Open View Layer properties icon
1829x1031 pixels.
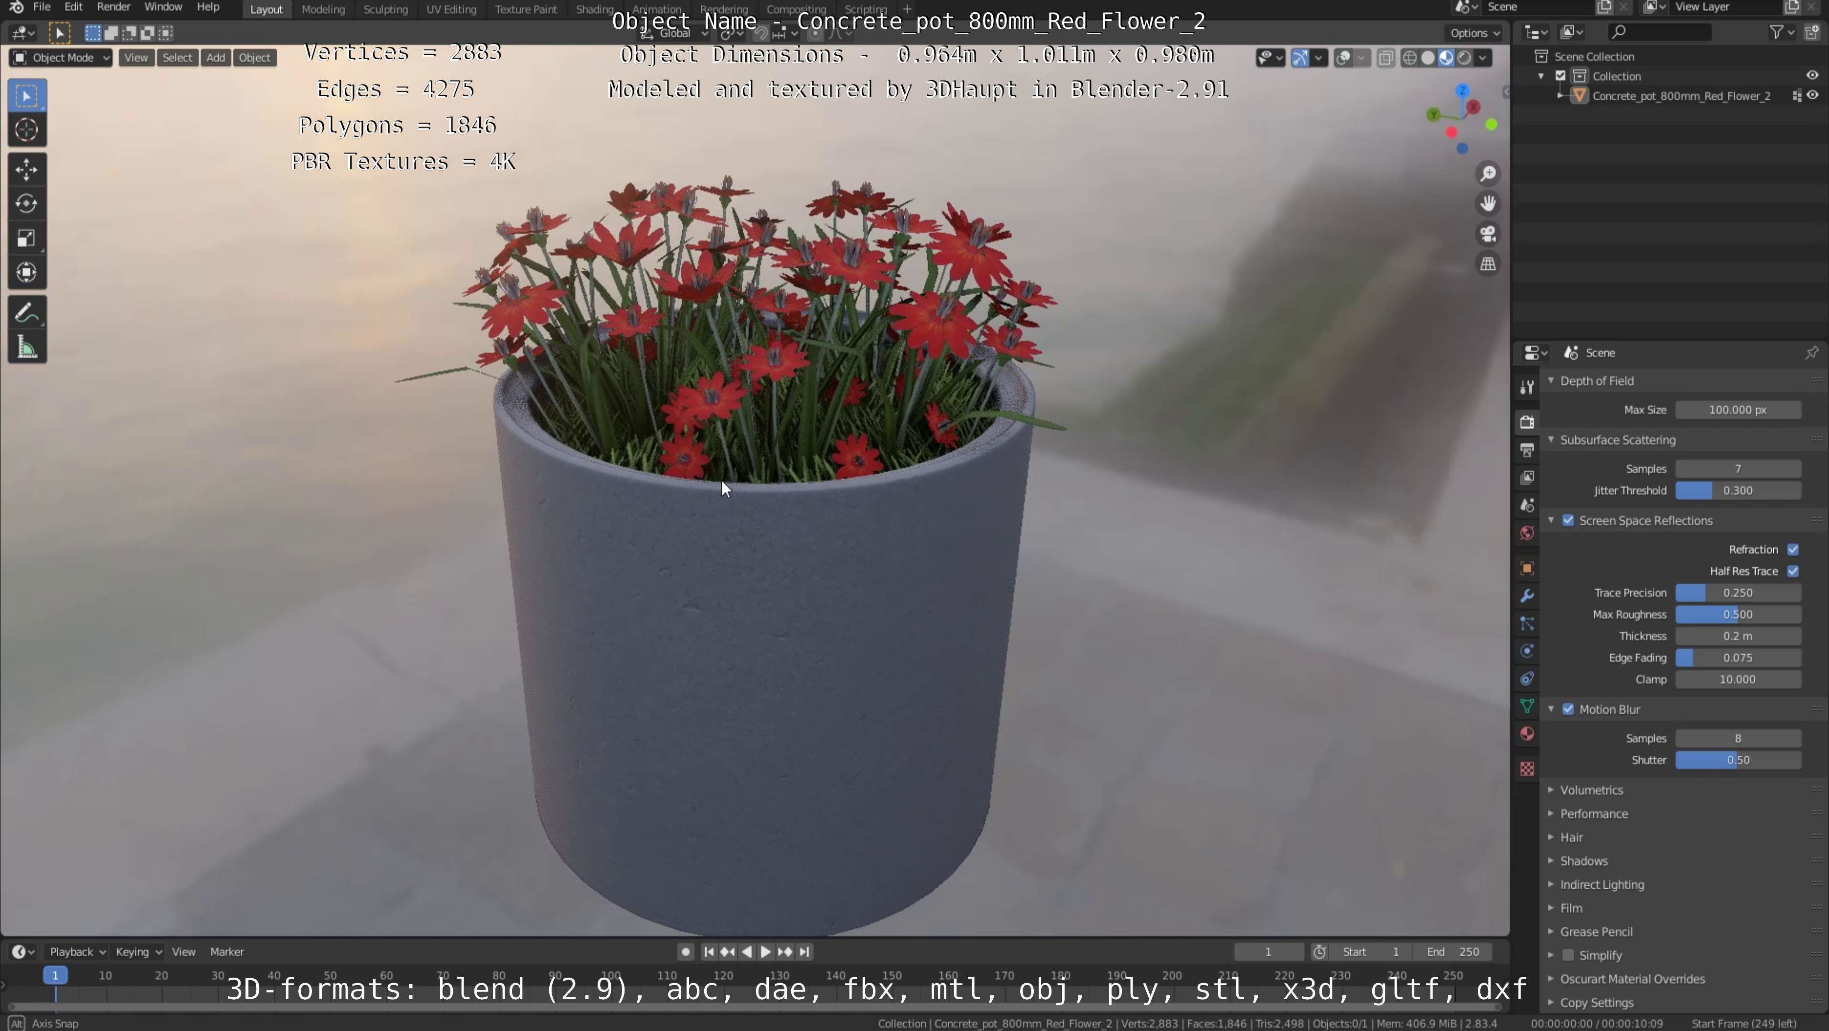pyautogui.click(x=1527, y=478)
